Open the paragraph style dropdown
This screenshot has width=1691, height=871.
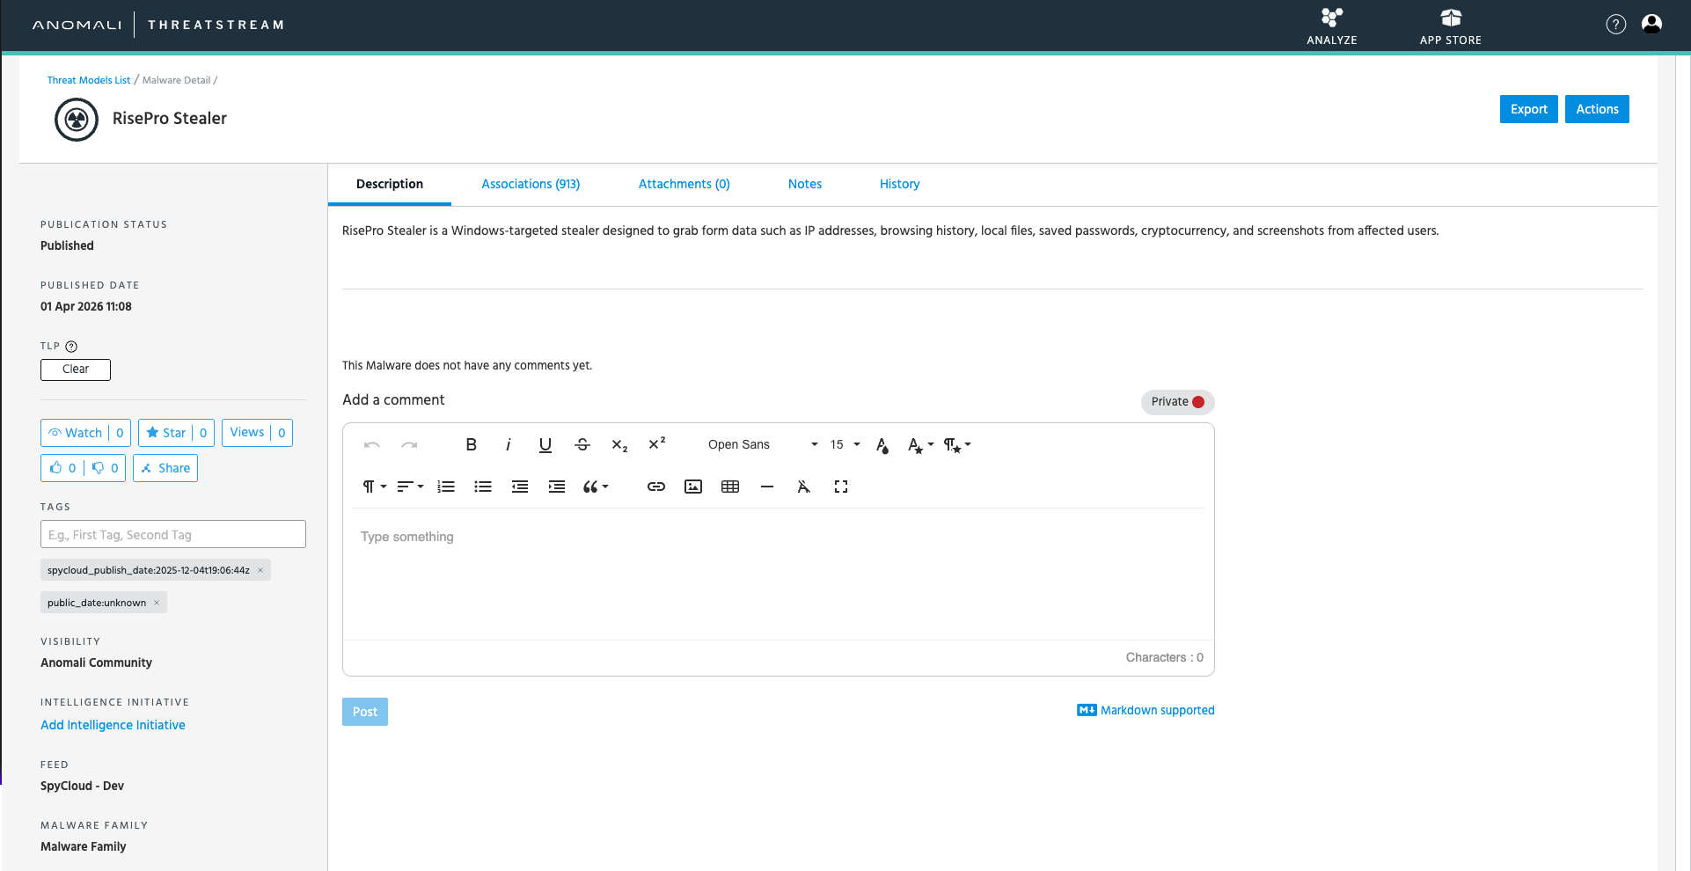pyautogui.click(x=957, y=445)
